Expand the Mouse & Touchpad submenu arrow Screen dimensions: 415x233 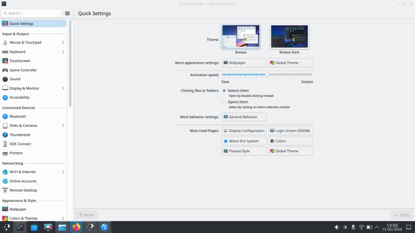[x=63, y=42]
